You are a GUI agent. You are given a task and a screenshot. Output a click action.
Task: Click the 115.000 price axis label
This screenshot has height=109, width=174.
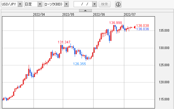tap(164, 99)
